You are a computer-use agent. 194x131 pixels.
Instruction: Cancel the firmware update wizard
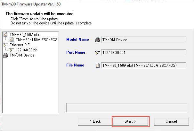[x=171, y=121]
